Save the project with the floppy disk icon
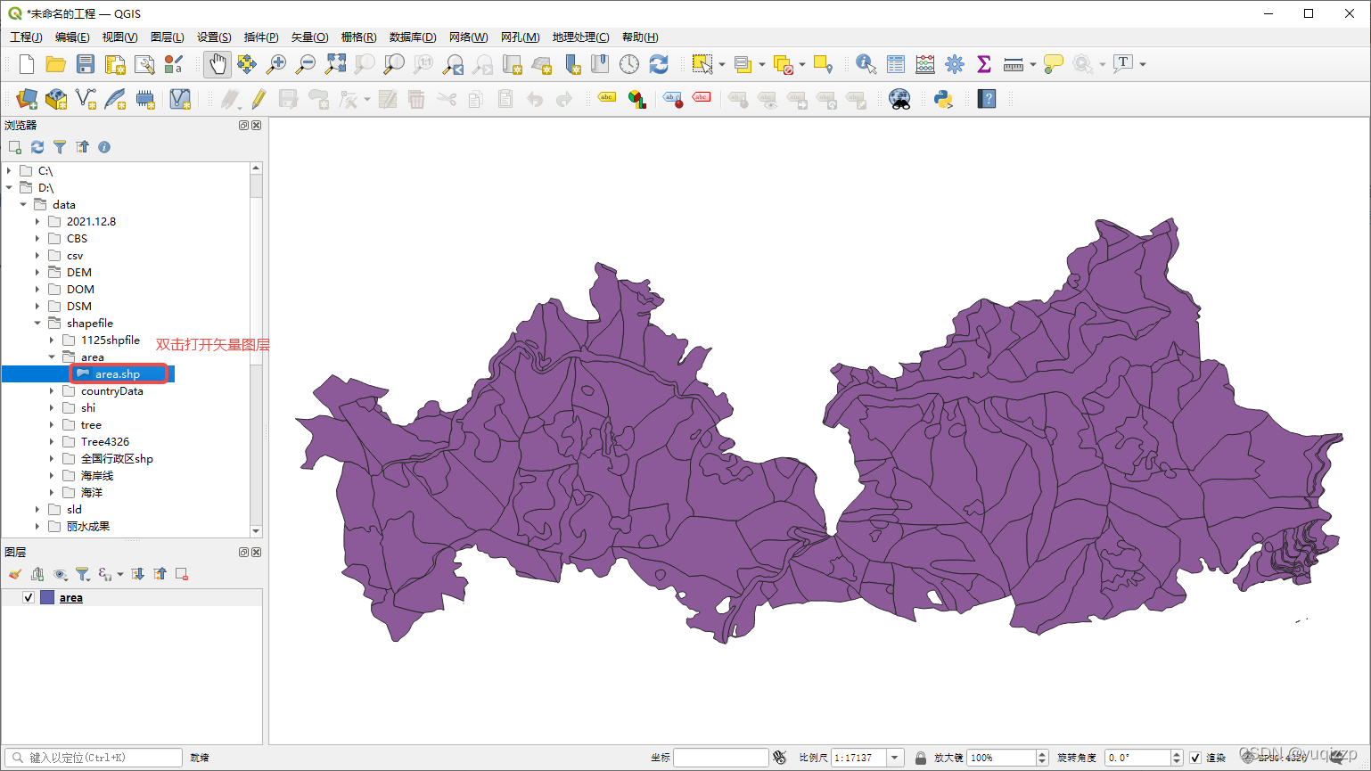 coord(86,64)
